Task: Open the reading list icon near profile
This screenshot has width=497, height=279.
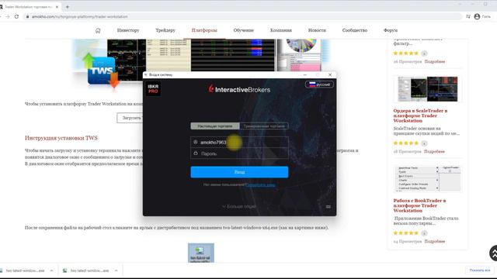Action: (467, 16)
